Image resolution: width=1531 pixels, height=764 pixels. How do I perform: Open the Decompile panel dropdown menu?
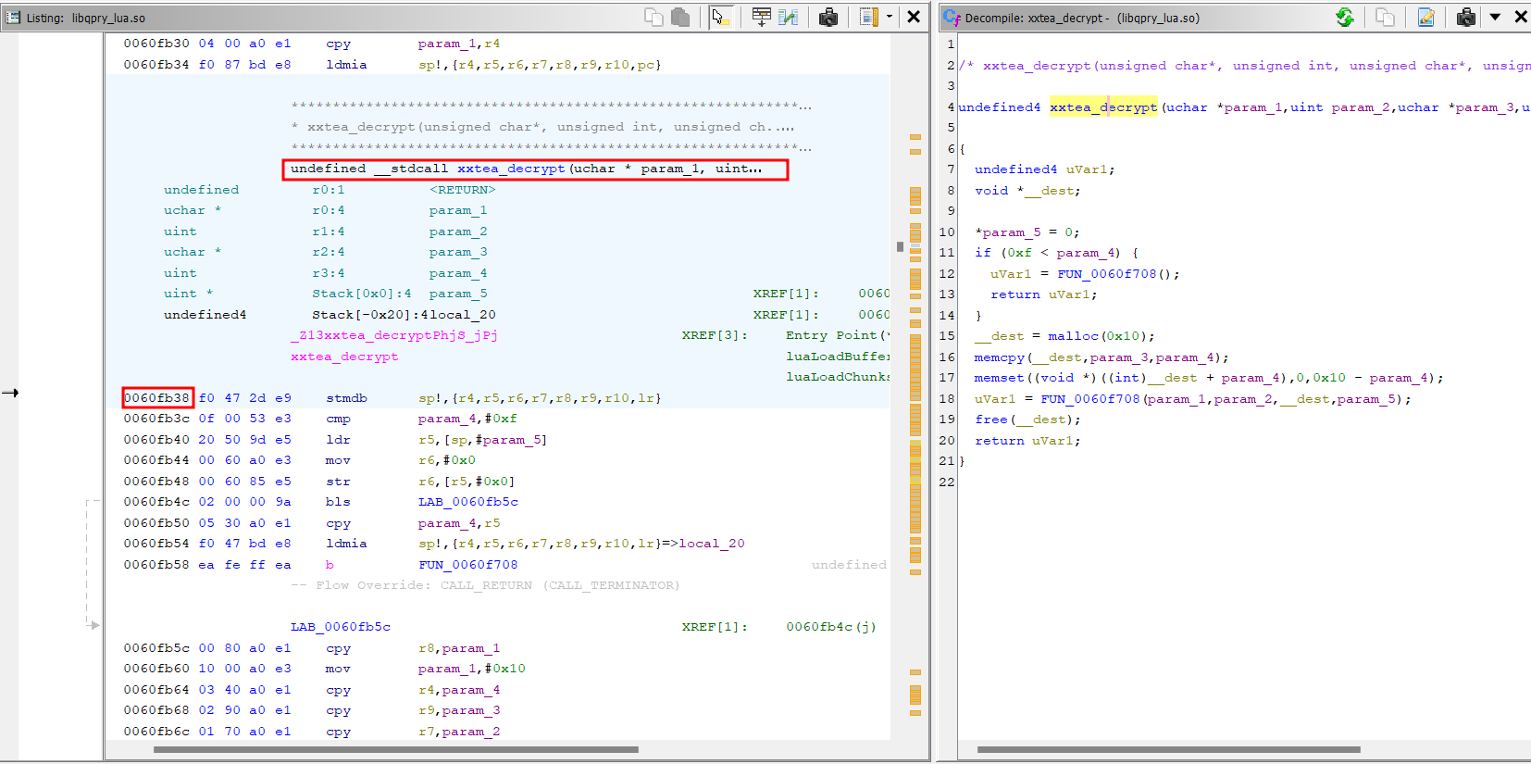1495,17
